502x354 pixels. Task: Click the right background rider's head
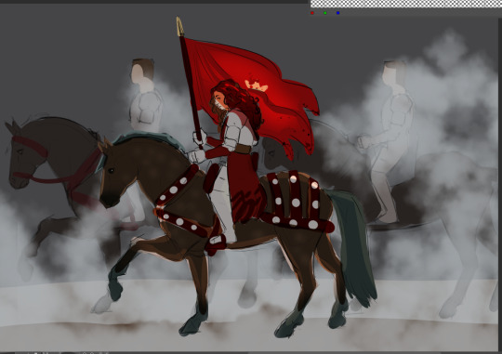393,72
